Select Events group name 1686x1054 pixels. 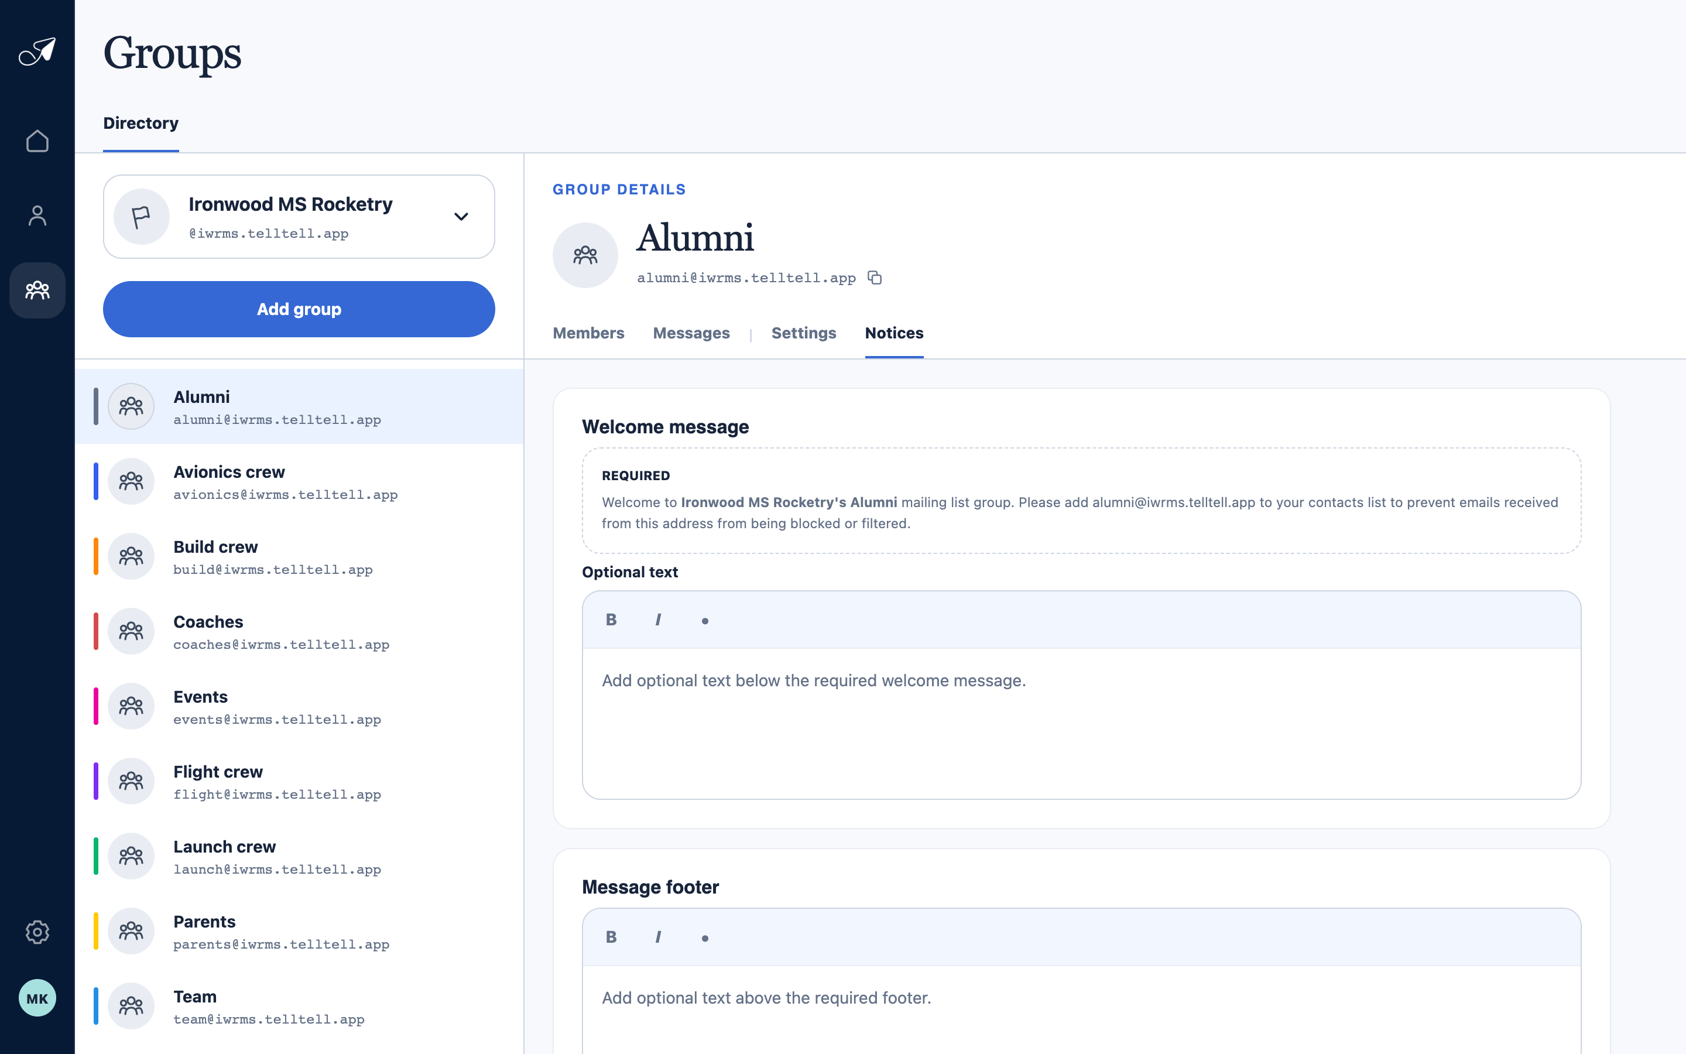[200, 697]
